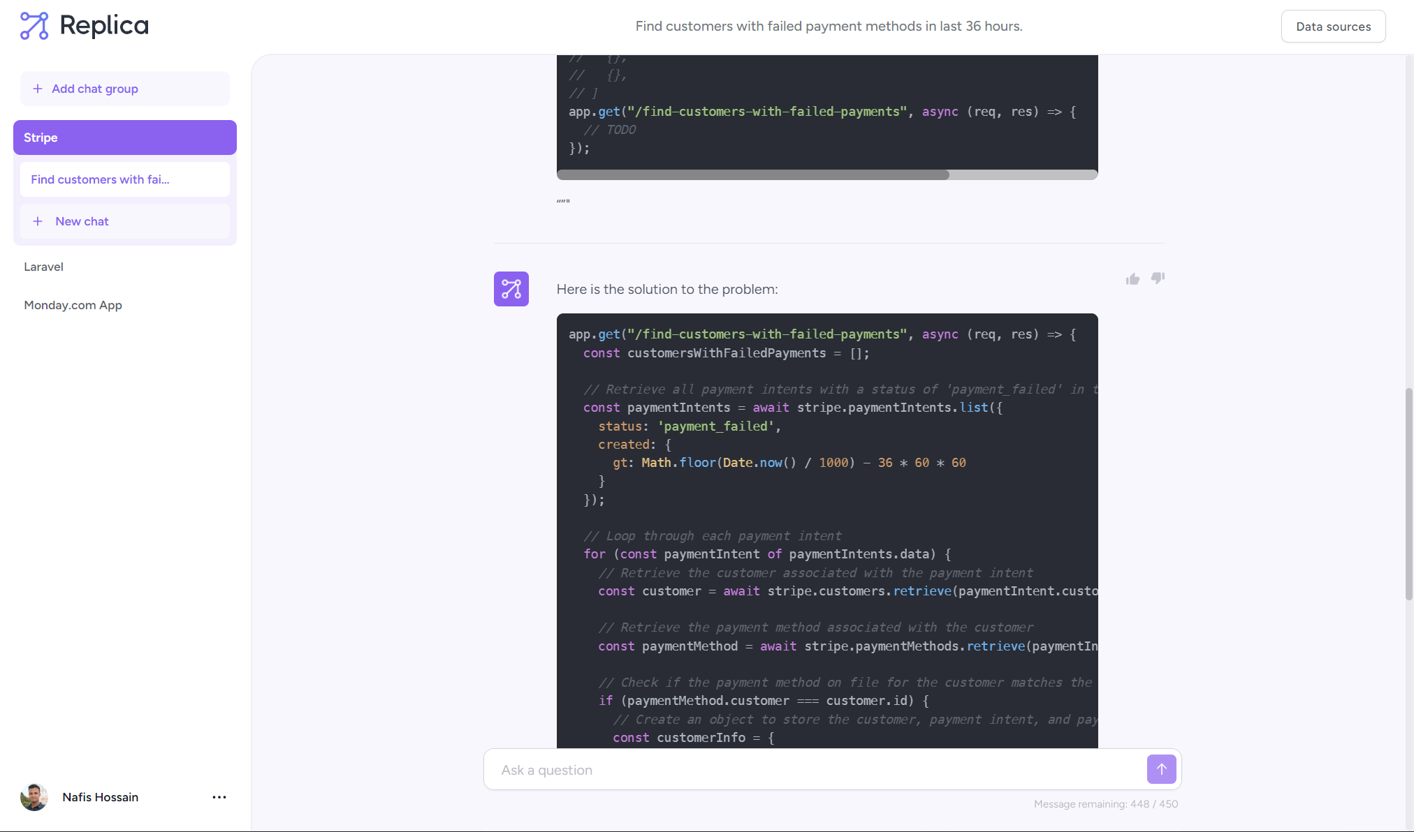Viewport: 1414px width, 832px height.
Task: Click the Replica bot avatar icon
Action: 511,289
